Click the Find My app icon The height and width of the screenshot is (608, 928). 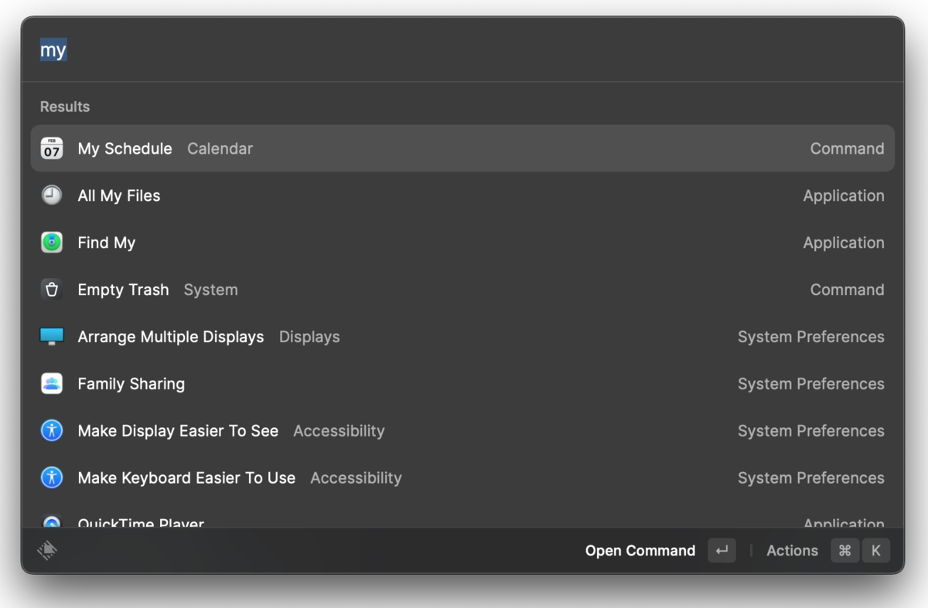[52, 243]
